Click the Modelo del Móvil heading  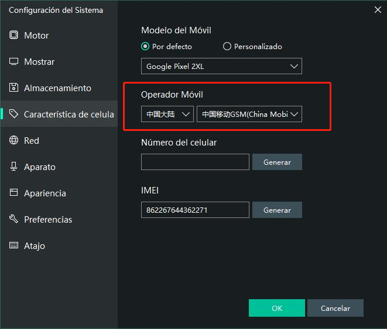(x=176, y=30)
